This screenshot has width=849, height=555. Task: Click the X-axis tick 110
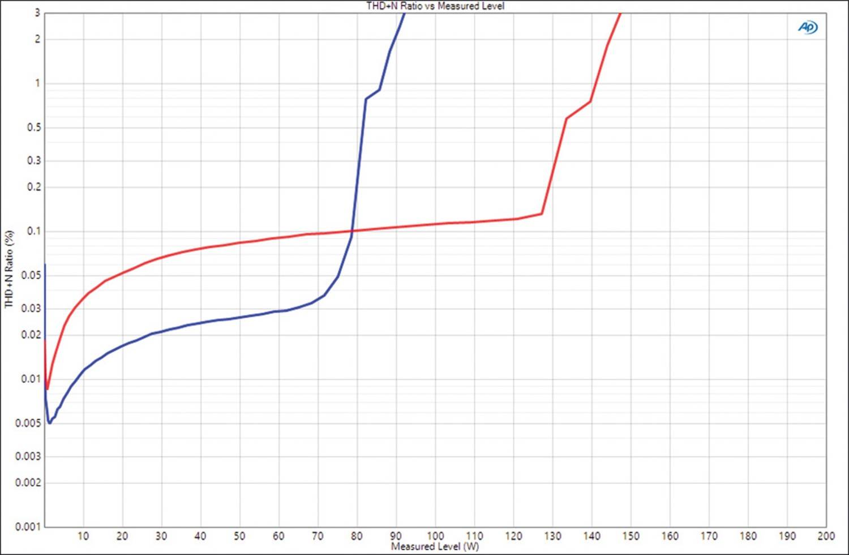point(474,536)
